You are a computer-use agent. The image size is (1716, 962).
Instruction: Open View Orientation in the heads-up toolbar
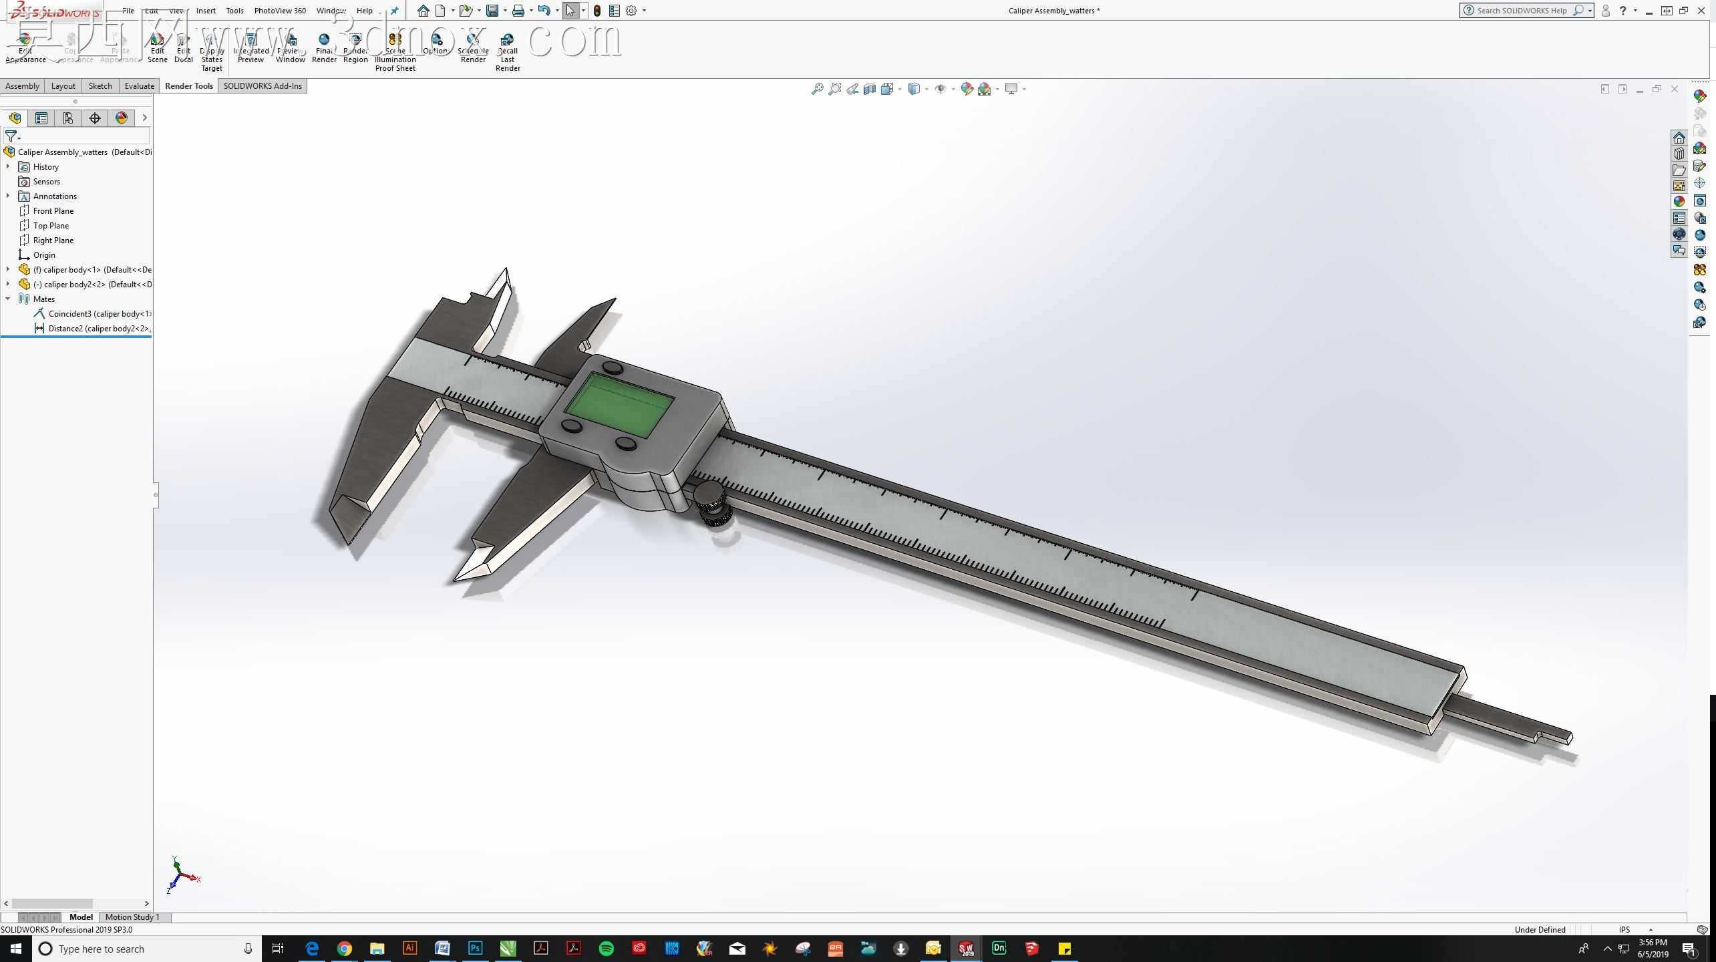click(887, 89)
